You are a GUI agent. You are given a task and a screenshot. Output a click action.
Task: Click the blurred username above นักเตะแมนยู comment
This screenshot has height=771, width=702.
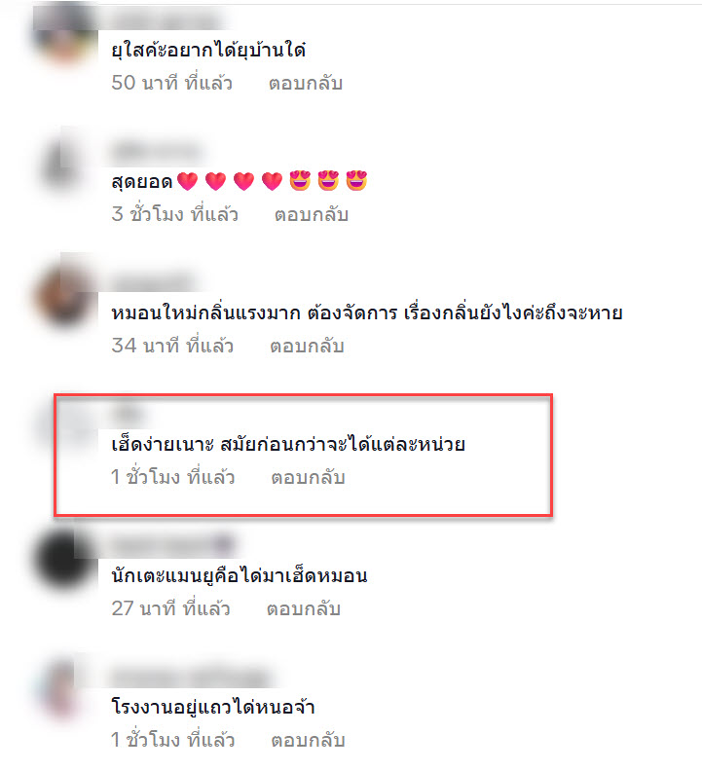(172, 545)
